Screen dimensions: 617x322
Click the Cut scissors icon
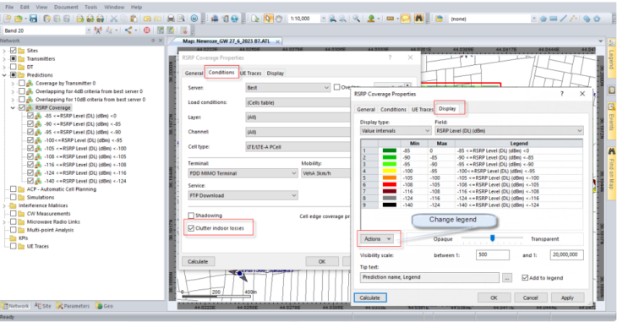[x=114, y=19]
